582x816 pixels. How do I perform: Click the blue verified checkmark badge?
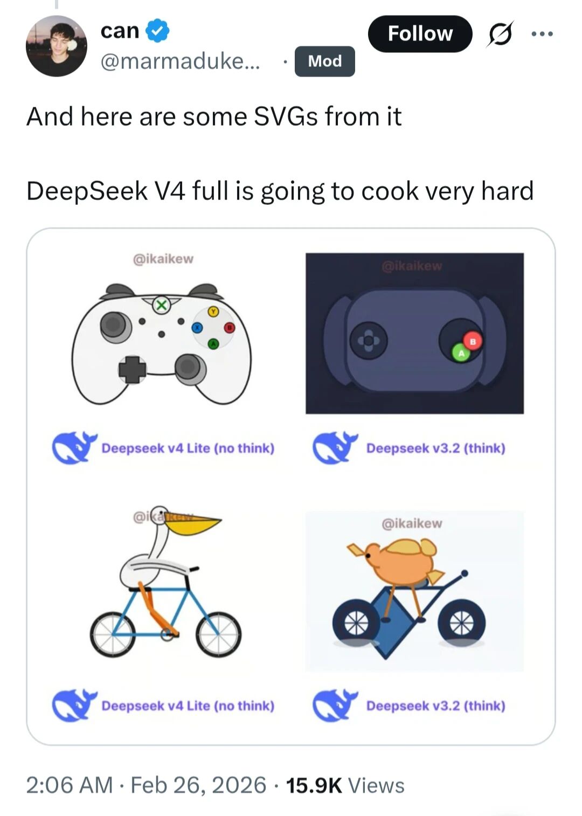coord(158,31)
